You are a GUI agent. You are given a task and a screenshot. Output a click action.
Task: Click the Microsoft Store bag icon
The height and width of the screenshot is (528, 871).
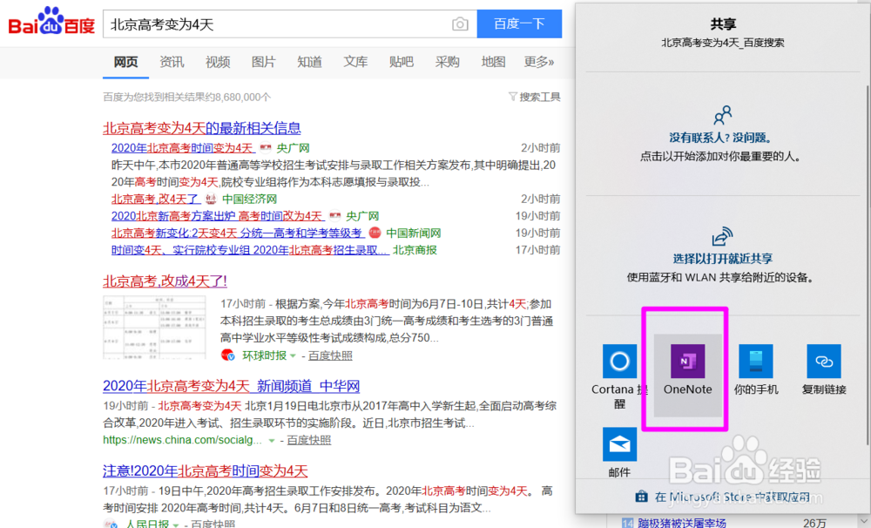pos(640,495)
